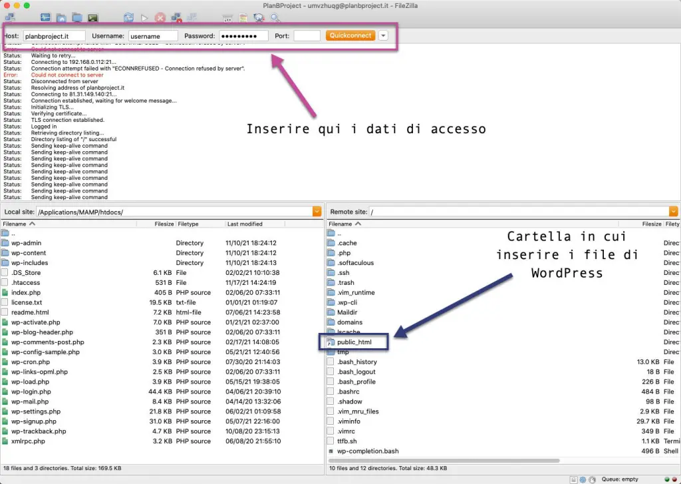Image resolution: width=681 pixels, height=484 pixels.
Task: Reconnect to the last server
Action: pos(192,17)
